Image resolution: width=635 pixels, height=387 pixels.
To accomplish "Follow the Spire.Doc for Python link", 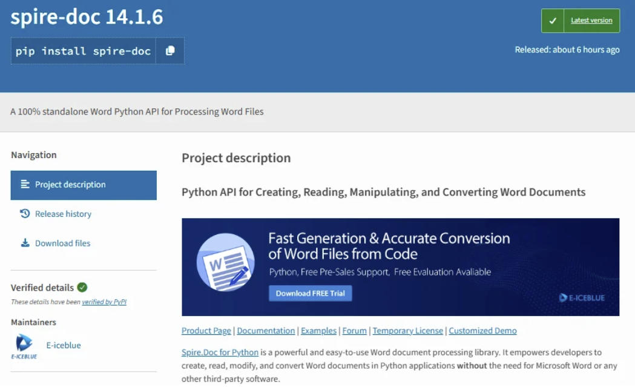I will (x=220, y=352).
